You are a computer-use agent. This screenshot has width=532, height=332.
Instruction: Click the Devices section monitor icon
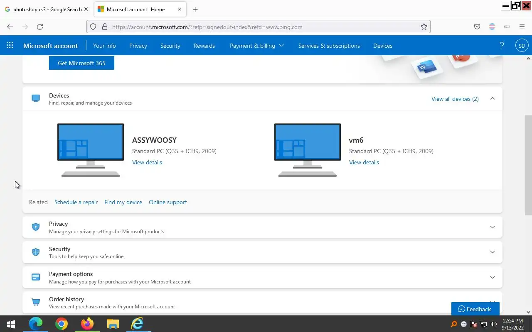[x=36, y=99]
